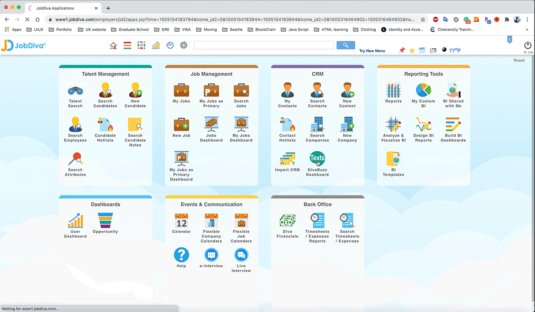The width and height of the screenshot is (535, 312).
Task: Open Search Timesheets / Expenses
Action: click(x=348, y=220)
